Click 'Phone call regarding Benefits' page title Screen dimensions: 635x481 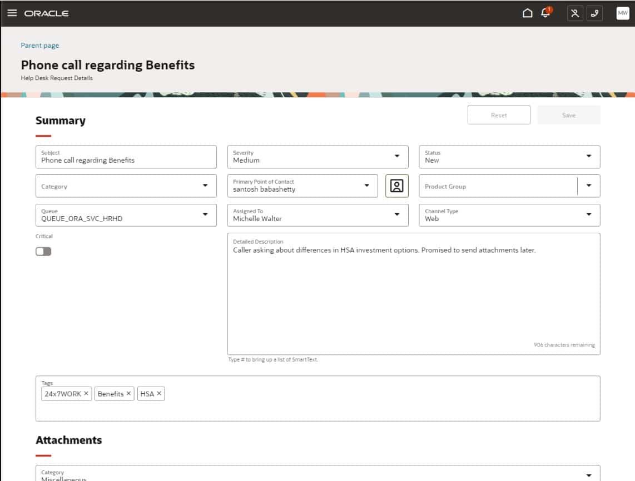(x=108, y=65)
